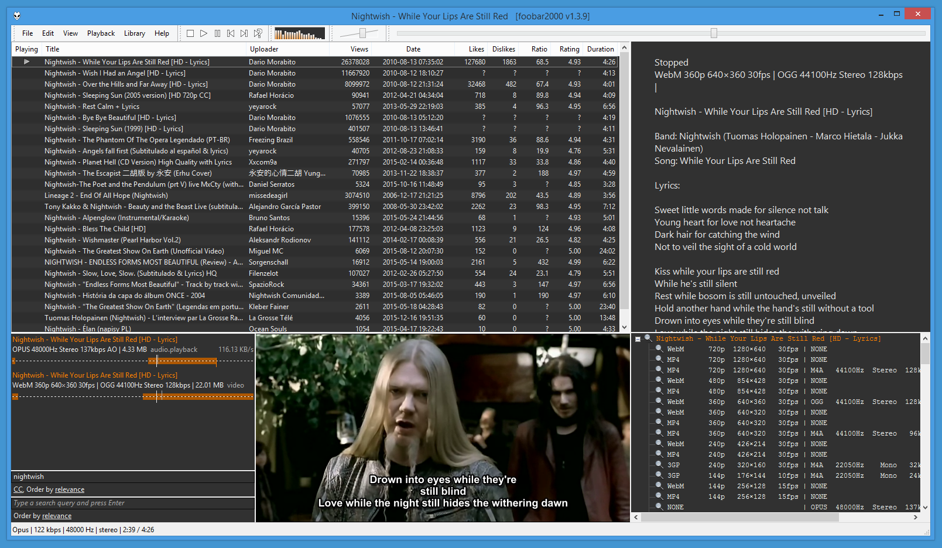Click formats tree horizontal scrollbar right arrow
This screenshot has height=548, width=942.
[916, 517]
